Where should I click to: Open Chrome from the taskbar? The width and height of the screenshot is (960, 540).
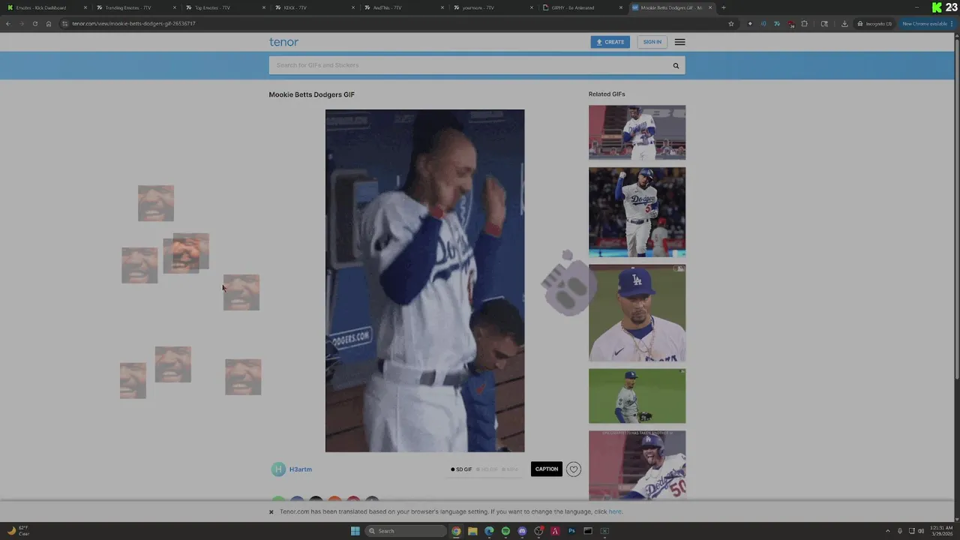pyautogui.click(x=456, y=531)
